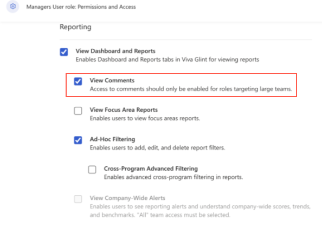Enable Cross-Program Advanced Filtering checkbox
Viewport: 322px width, 233px height.
[x=92, y=170]
